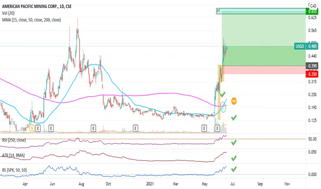Select the red stop-loss zone of the long position
The width and height of the screenshot is (321, 189).
pyautogui.click(x=264, y=70)
